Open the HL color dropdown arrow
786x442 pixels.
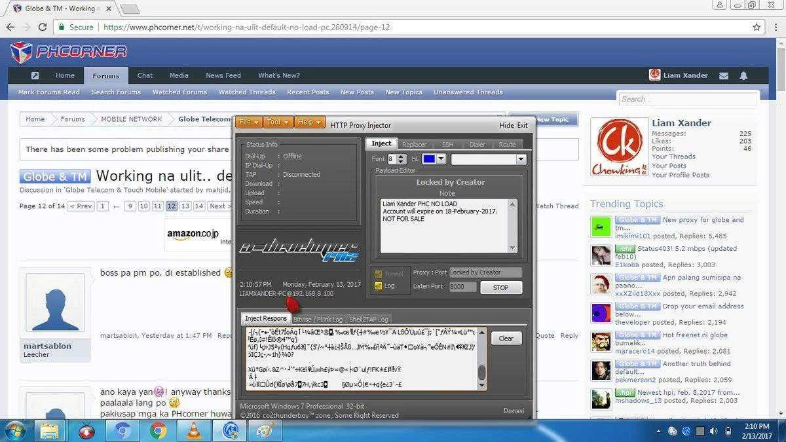[441, 159]
